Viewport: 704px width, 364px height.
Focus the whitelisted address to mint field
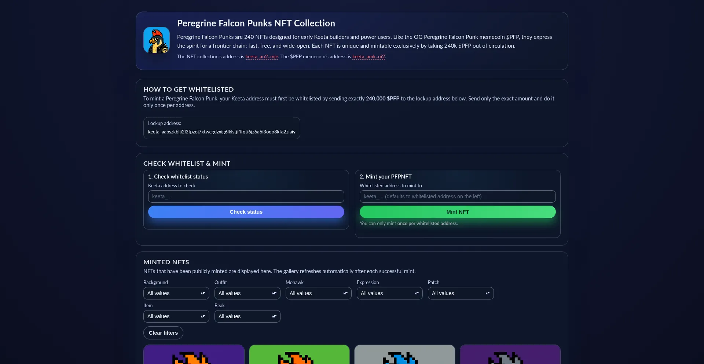coord(458,196)
